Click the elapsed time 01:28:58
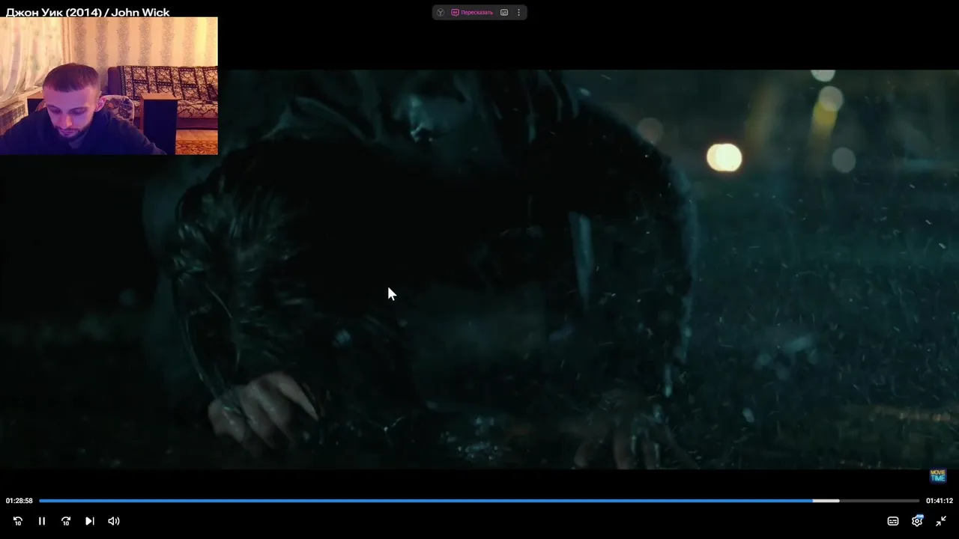959x539 pixels. click(x=19, y=501)
